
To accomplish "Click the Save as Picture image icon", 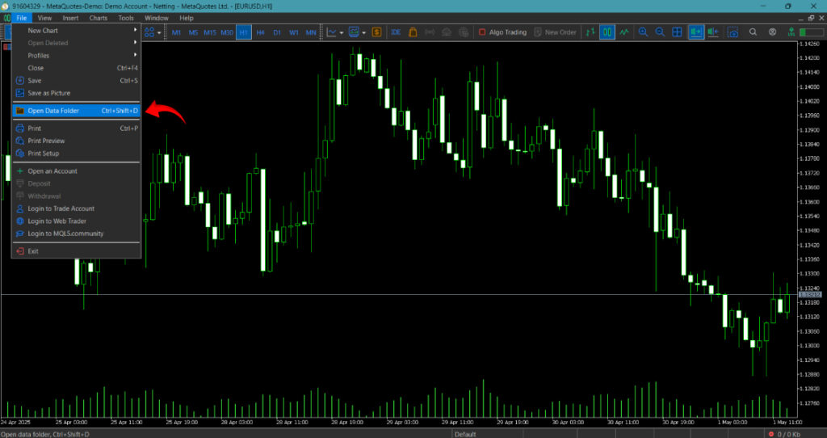I will (x=20, y=93).
